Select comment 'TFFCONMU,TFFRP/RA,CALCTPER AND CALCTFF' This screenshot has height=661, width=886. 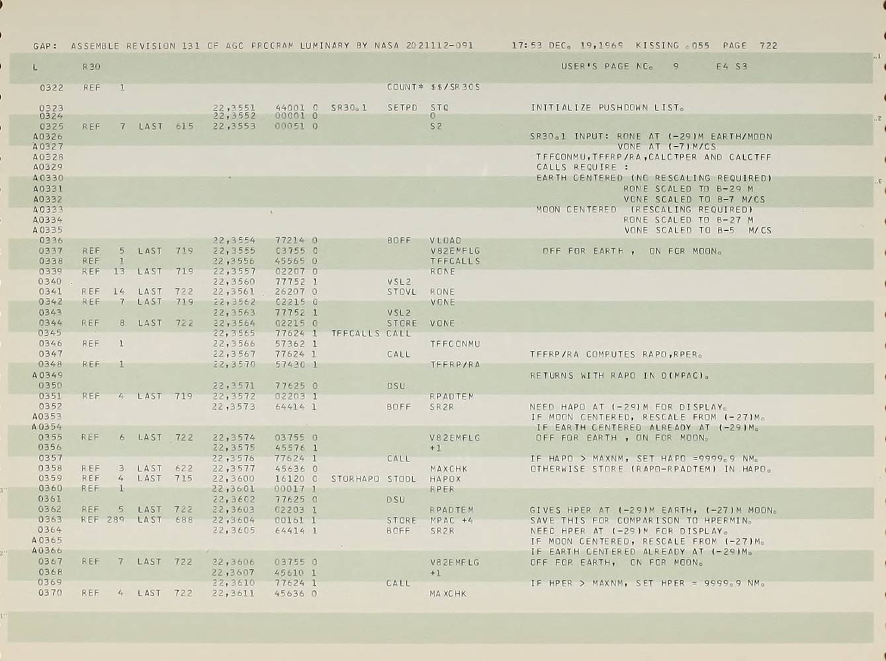coord(654,157)
